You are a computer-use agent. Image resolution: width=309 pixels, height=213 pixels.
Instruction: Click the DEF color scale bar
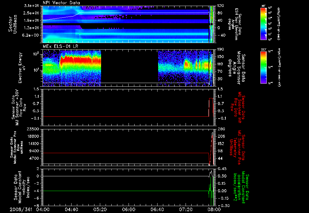[263, 67]
